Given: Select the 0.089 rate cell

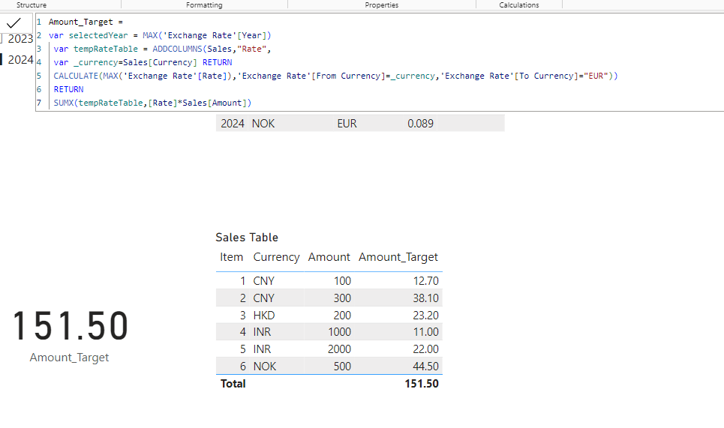Looking at the screenshot, I should pos(420,124).
